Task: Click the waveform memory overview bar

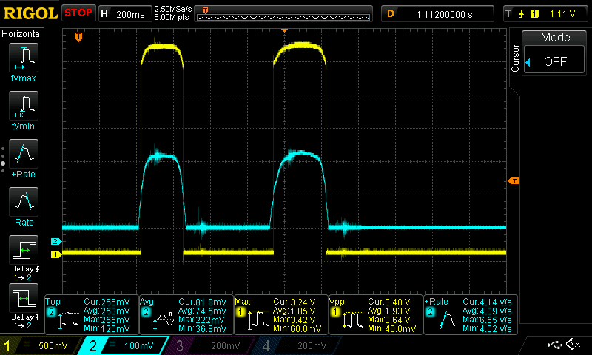Action: 283,14
